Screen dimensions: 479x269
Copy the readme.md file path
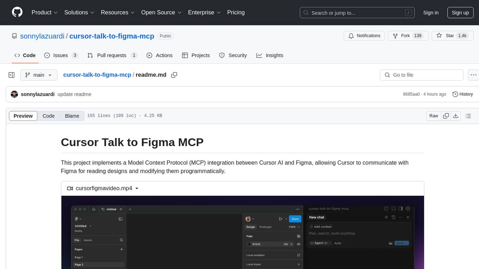pyautogui.click(x=174, y=75)
